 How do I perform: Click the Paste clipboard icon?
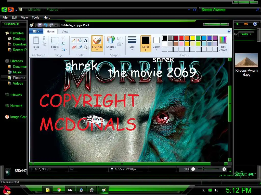point(36,40)
